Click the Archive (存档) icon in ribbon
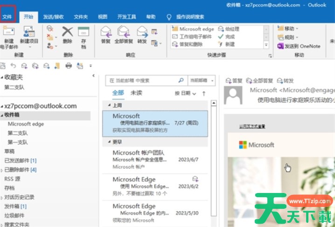This screenshot has width=335, height=227. (x=84, y=32)
